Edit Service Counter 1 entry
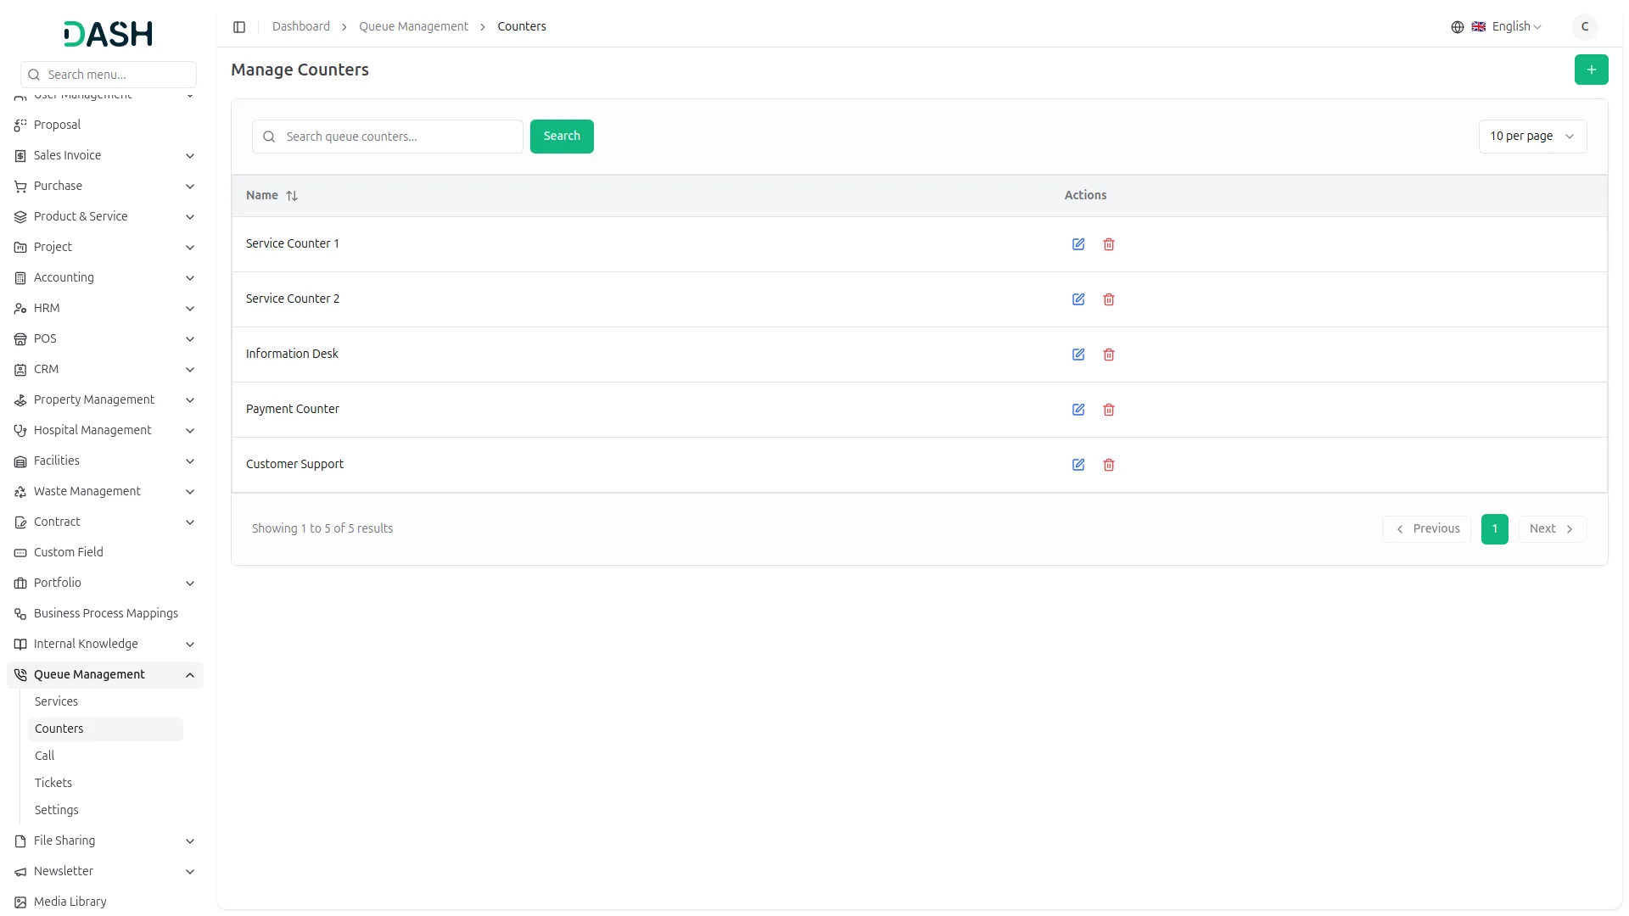This screenshot has width=1629, height=916. pos(1078,244)
